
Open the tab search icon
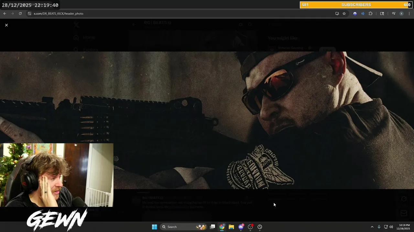[382, 14]
